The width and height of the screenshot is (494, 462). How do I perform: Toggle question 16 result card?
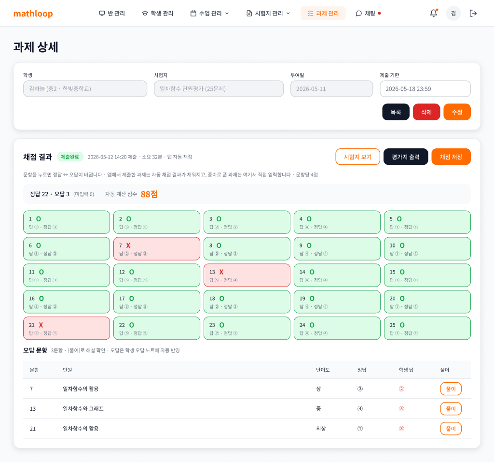67,302
